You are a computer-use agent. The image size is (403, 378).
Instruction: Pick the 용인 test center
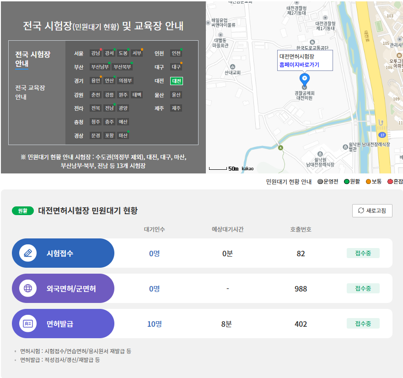(96, 81)
